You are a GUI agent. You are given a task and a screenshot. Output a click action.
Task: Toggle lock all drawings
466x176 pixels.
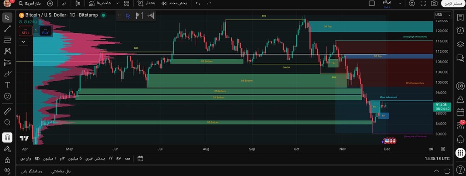point(7,160)
